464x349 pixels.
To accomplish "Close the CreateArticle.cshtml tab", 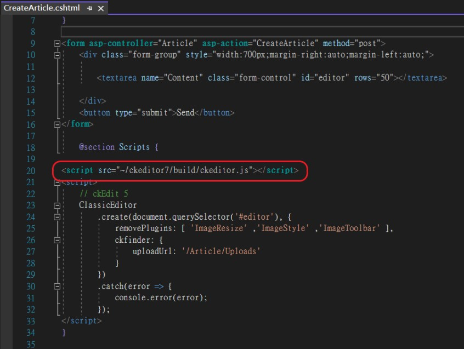I will pos(101,8).
